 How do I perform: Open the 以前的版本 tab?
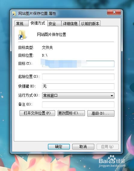(90, 24)
